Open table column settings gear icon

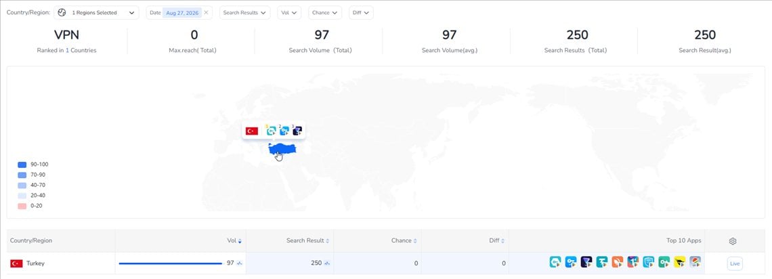tap(733, 241)
